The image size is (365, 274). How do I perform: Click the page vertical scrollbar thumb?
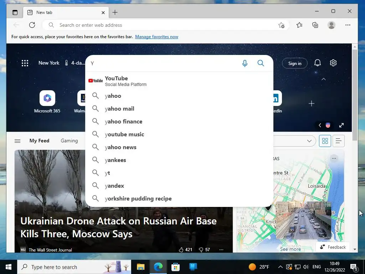[355, 95]
